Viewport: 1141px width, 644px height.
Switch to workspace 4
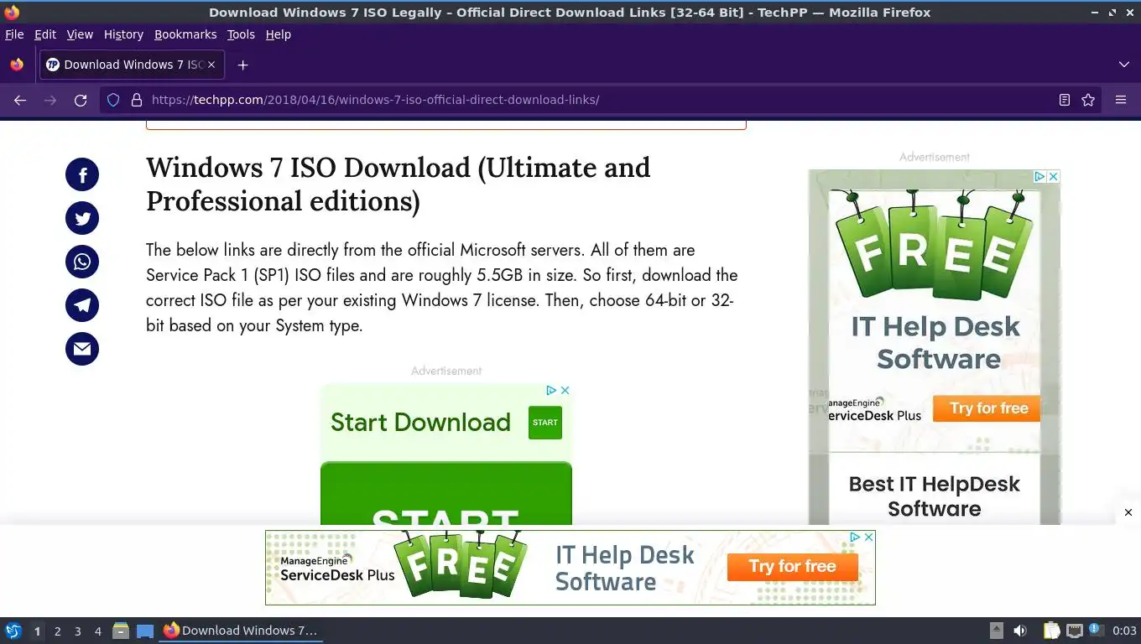click(97, 631)
